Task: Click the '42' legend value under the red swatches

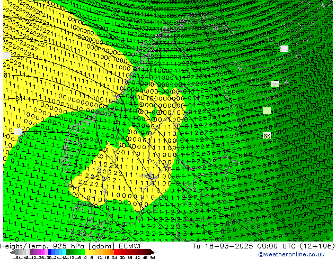Action: pyautogui.click(x=137, y=257)
